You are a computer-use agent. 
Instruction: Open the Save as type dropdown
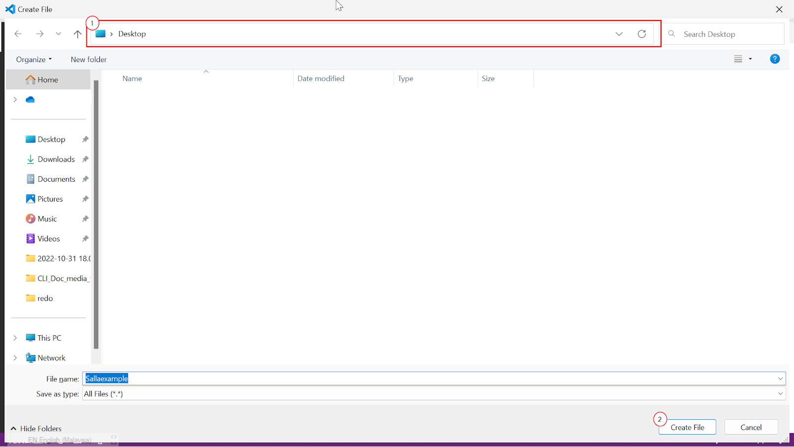(x=780, y=394)
